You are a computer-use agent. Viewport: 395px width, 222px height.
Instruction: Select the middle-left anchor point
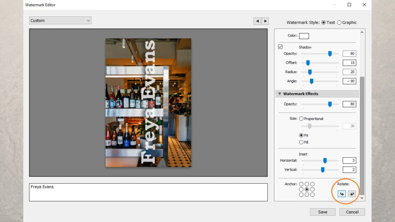click(x=301, y=189)
